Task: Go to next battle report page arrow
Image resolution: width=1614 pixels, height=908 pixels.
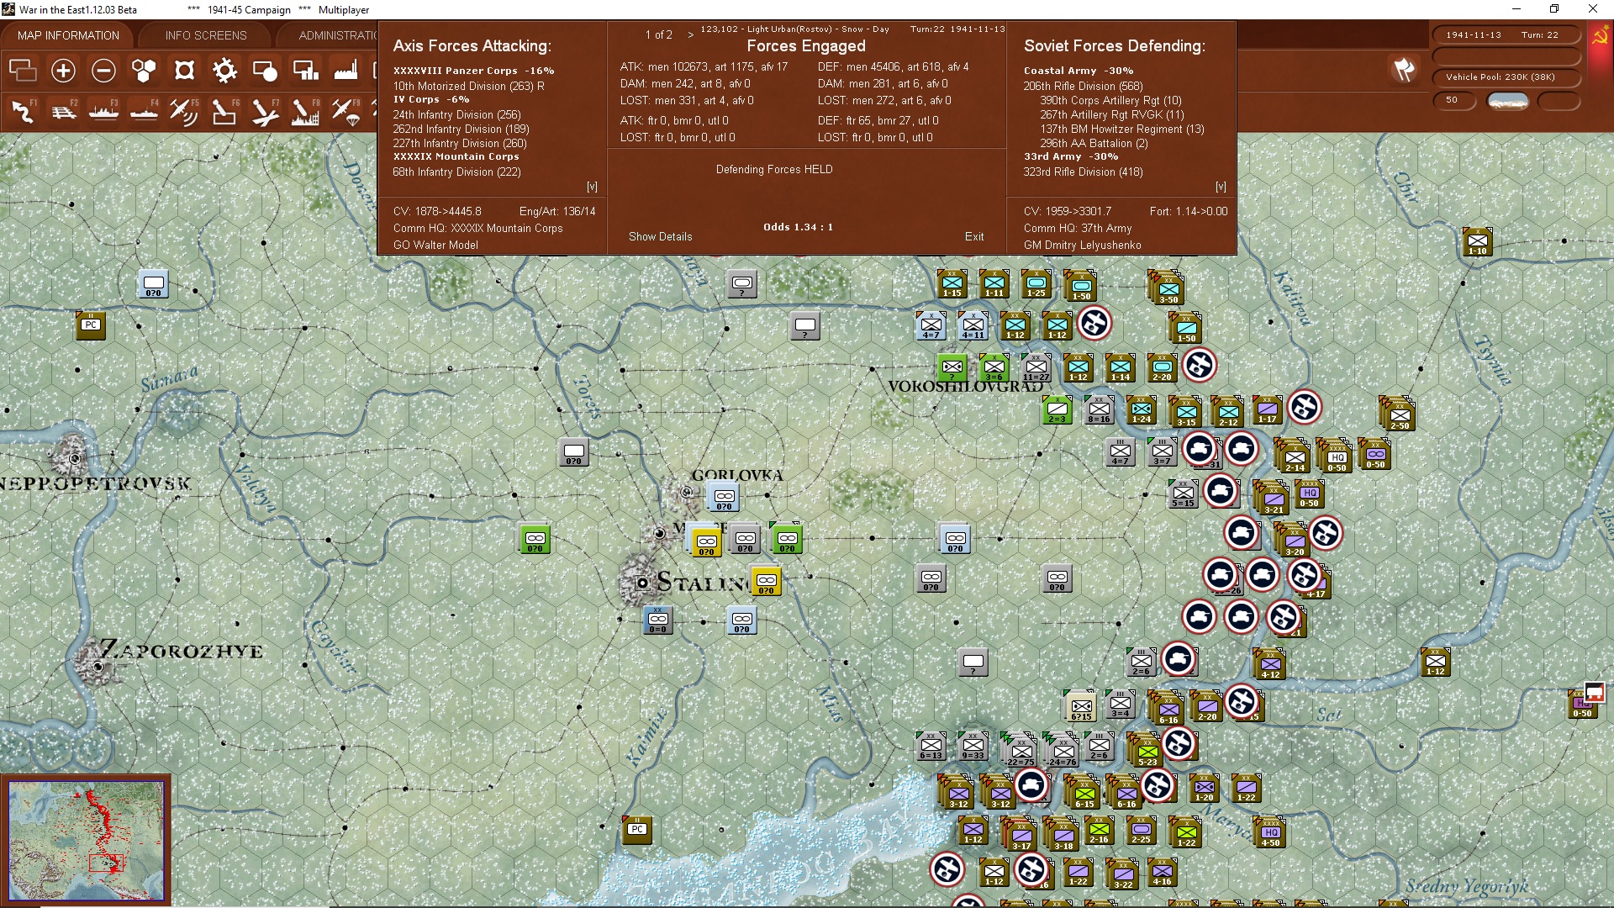Action: (x=691, y=35)
